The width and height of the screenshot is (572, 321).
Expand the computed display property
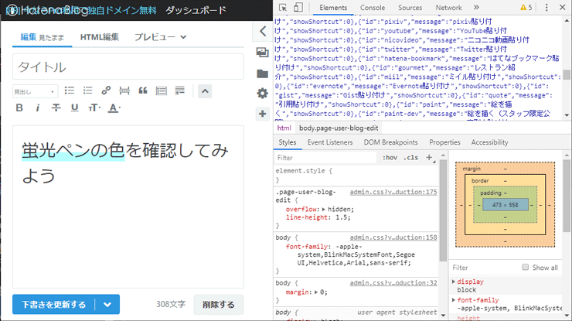pos(454,282)
